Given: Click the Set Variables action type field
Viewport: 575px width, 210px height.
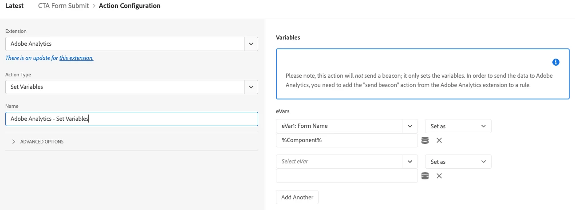Looking at the screenshot, I should 125,87.
